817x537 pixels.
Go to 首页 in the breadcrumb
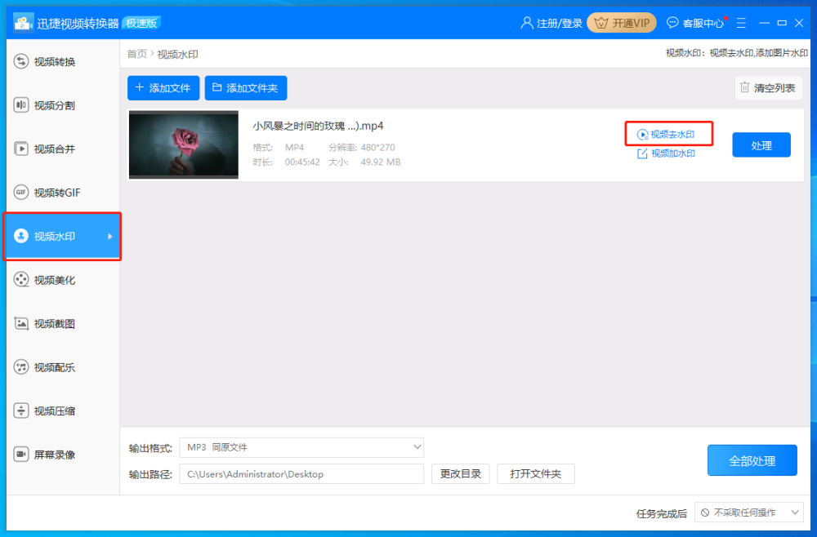click(x=135, y=54)
